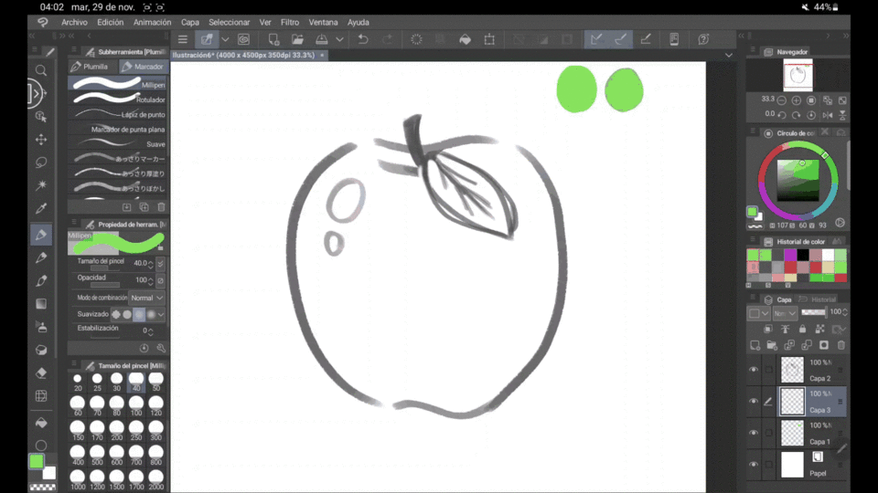Toggle the snap to grid icon
Viewport: 878px width, 493px height.
click(645, 39)
